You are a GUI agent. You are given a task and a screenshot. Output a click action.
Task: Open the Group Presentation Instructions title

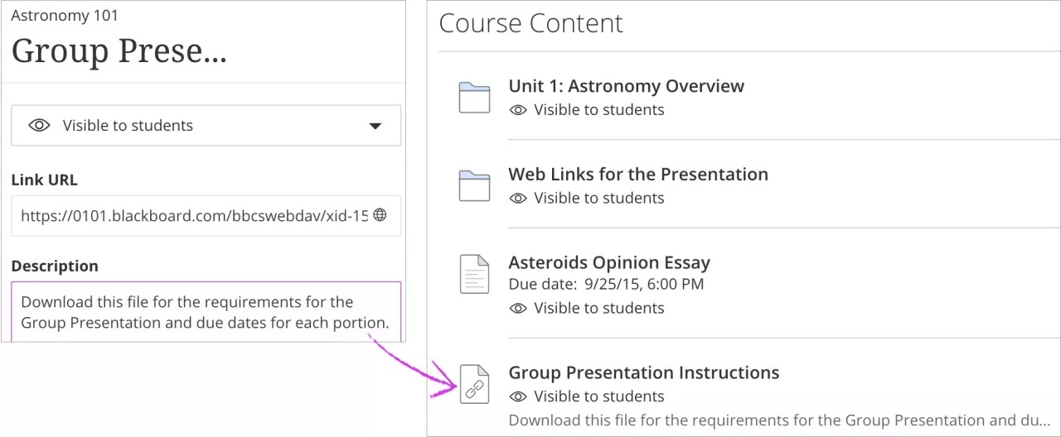coord(643,373)
